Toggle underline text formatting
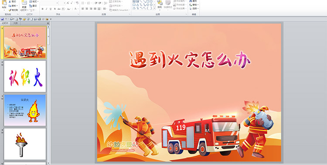This screenshot has height=165, width=327. (x=51, y=9)
